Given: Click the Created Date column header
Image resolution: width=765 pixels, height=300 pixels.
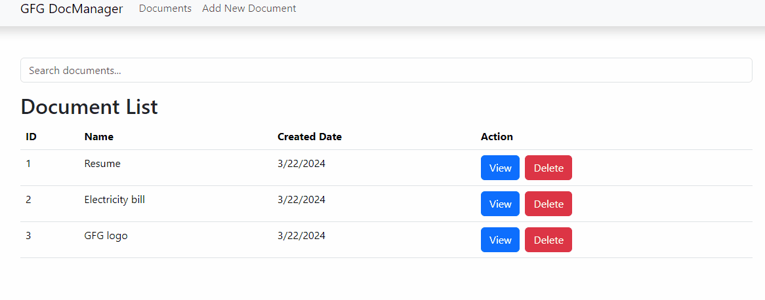Looking at the screenshot, I should pyautogui.click(x=310, y=137).
